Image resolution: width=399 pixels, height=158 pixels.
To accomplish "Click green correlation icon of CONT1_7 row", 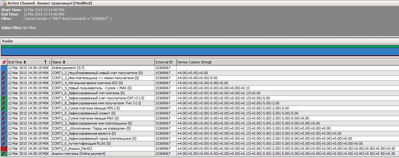I will click(4, 98).
